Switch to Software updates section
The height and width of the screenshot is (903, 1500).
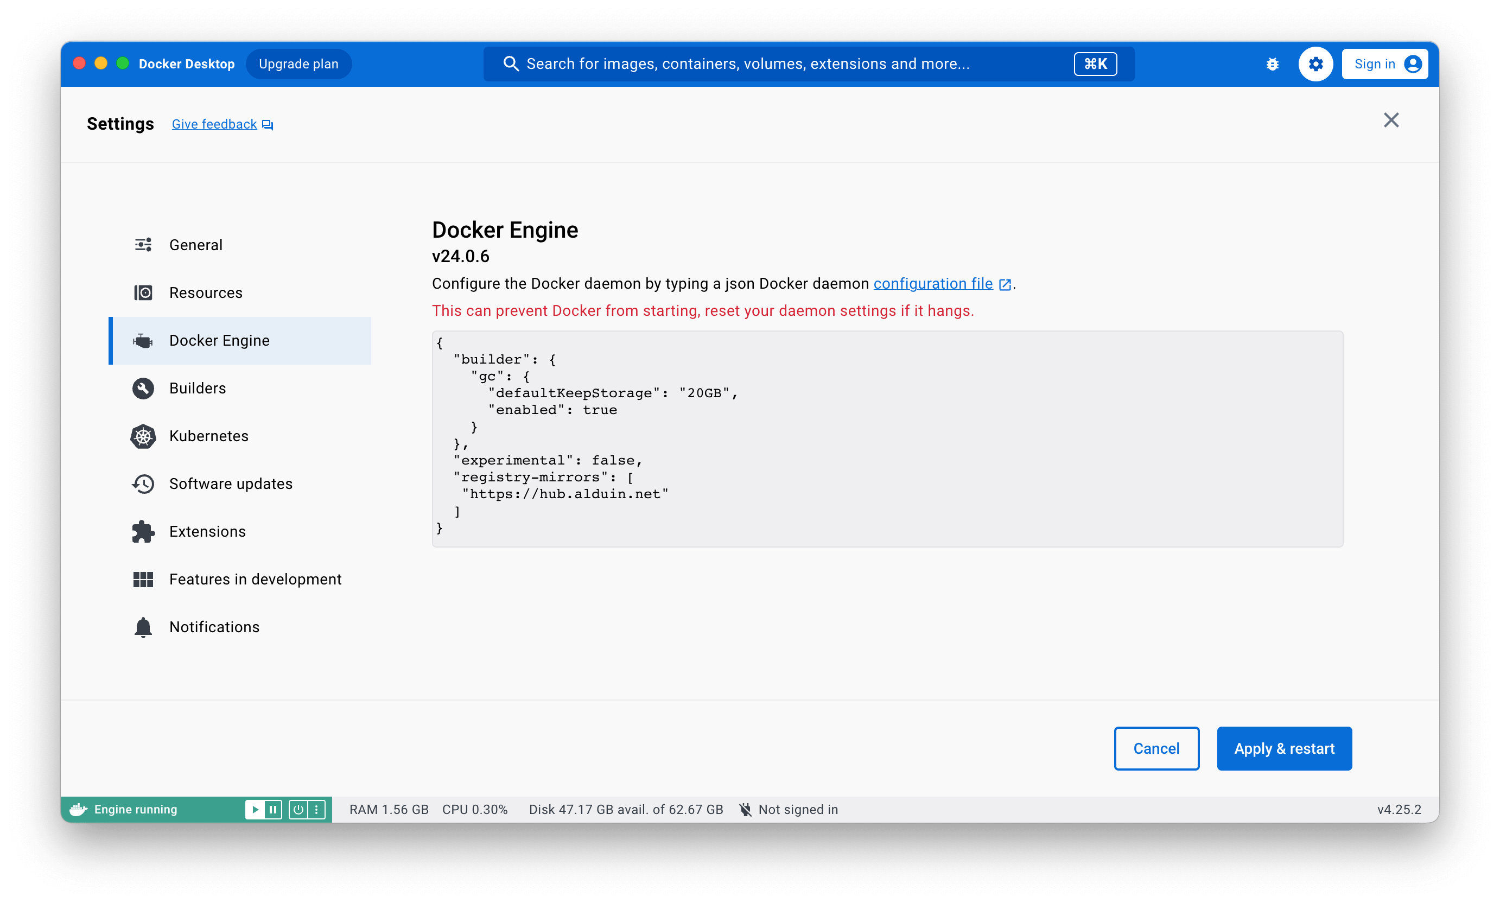pyautogui.click(x=240, y=484)
